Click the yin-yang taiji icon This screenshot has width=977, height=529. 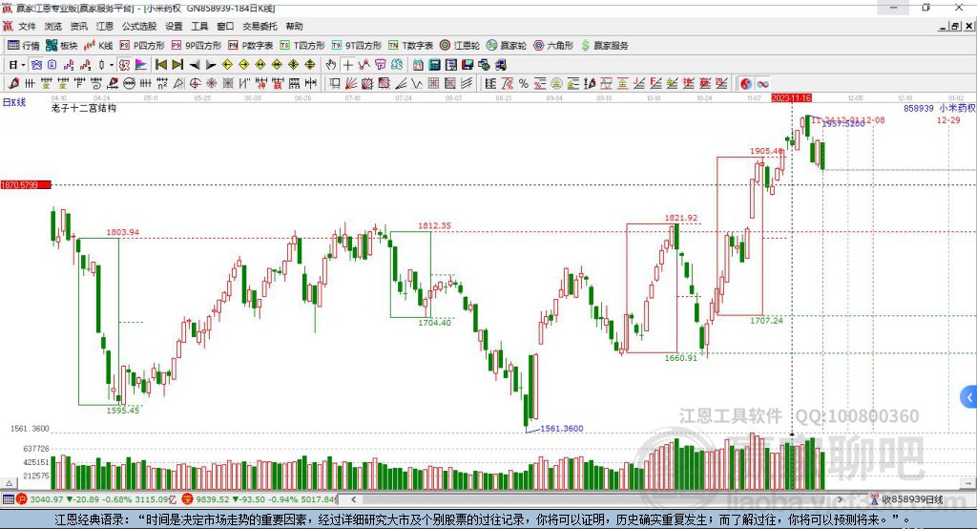click(746, 84)
